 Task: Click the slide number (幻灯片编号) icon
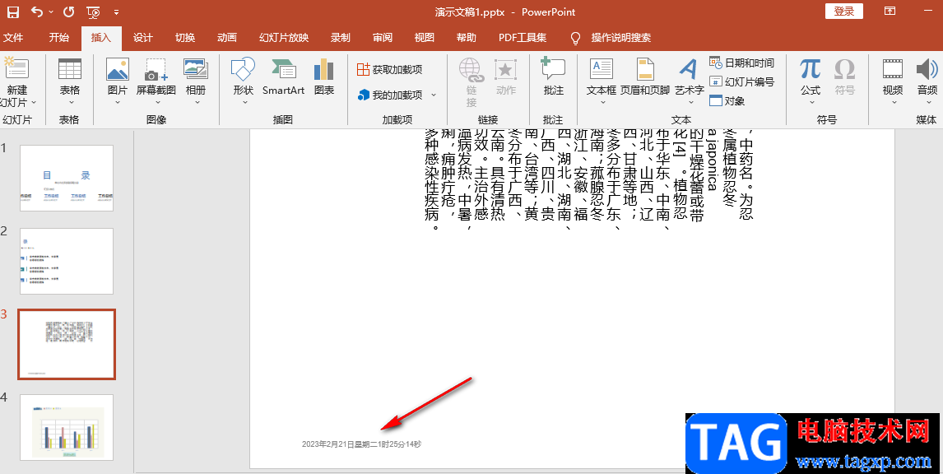742,81
